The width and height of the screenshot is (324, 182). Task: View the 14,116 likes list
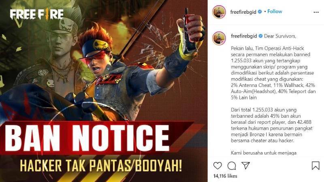click(x=225, y=176)
